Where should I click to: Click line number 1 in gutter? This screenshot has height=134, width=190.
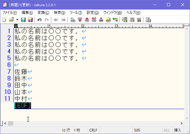(x=9, y=31)
